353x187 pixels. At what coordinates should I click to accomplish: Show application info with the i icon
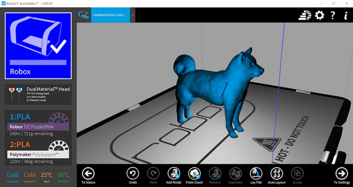coord(346,15)
